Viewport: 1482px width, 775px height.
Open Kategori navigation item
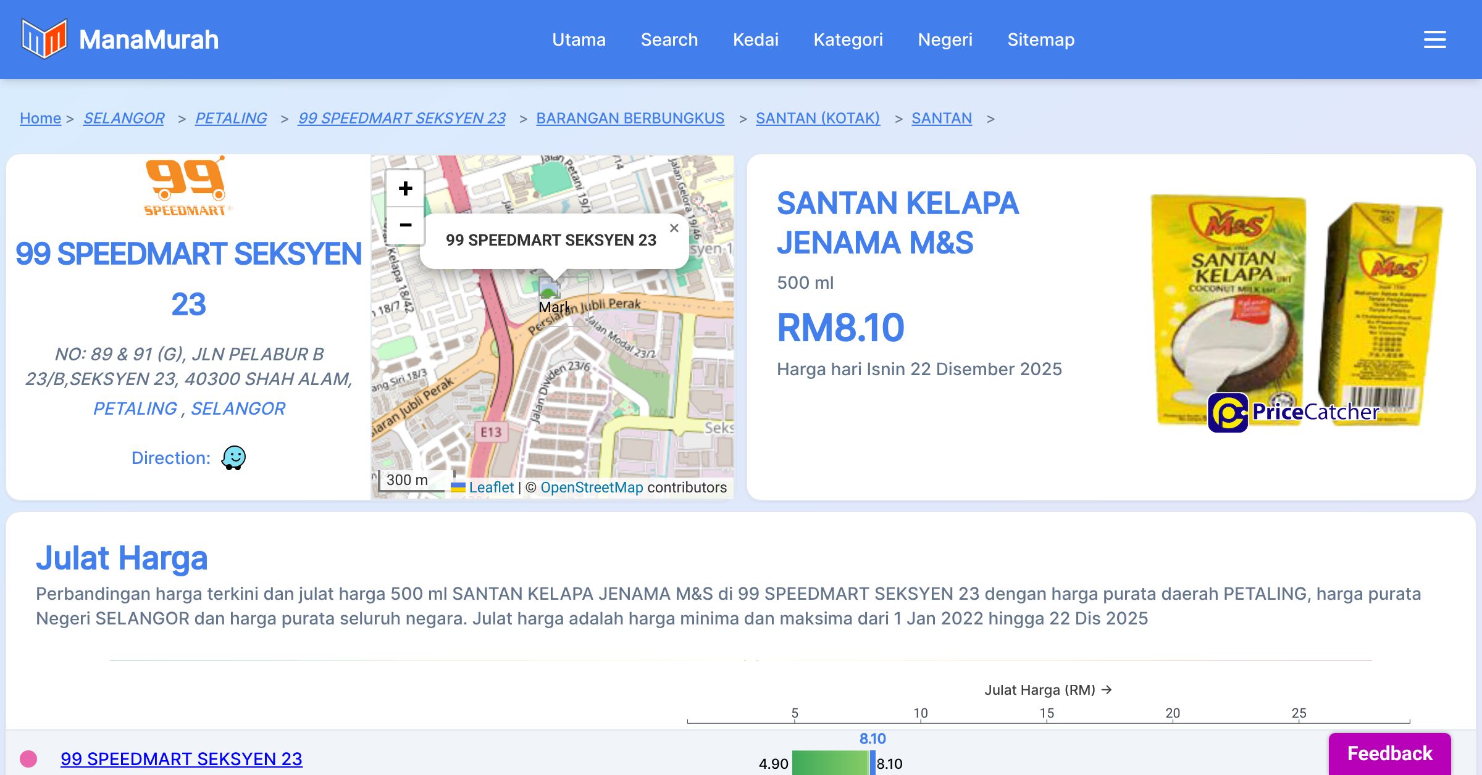(848, 39)
